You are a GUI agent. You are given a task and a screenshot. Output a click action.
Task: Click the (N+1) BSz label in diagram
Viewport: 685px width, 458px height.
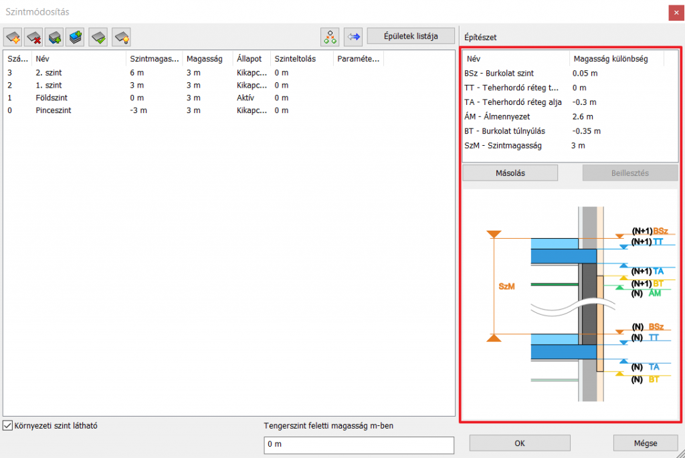click(650, 231)
